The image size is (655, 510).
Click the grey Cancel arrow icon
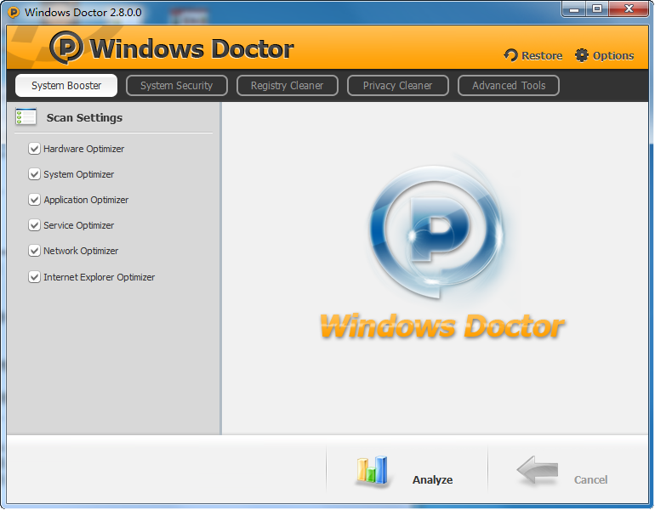(x=538, y=470)
